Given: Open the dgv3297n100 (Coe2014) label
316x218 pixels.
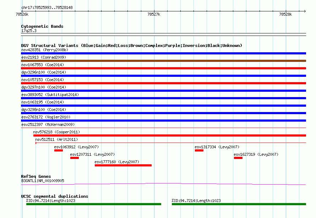Looking at the screenshot, I should [44, 87].
